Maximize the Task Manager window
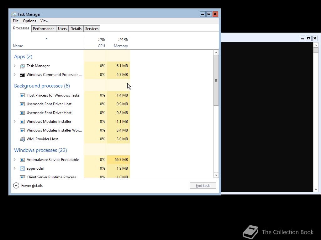 coord(209,14)
